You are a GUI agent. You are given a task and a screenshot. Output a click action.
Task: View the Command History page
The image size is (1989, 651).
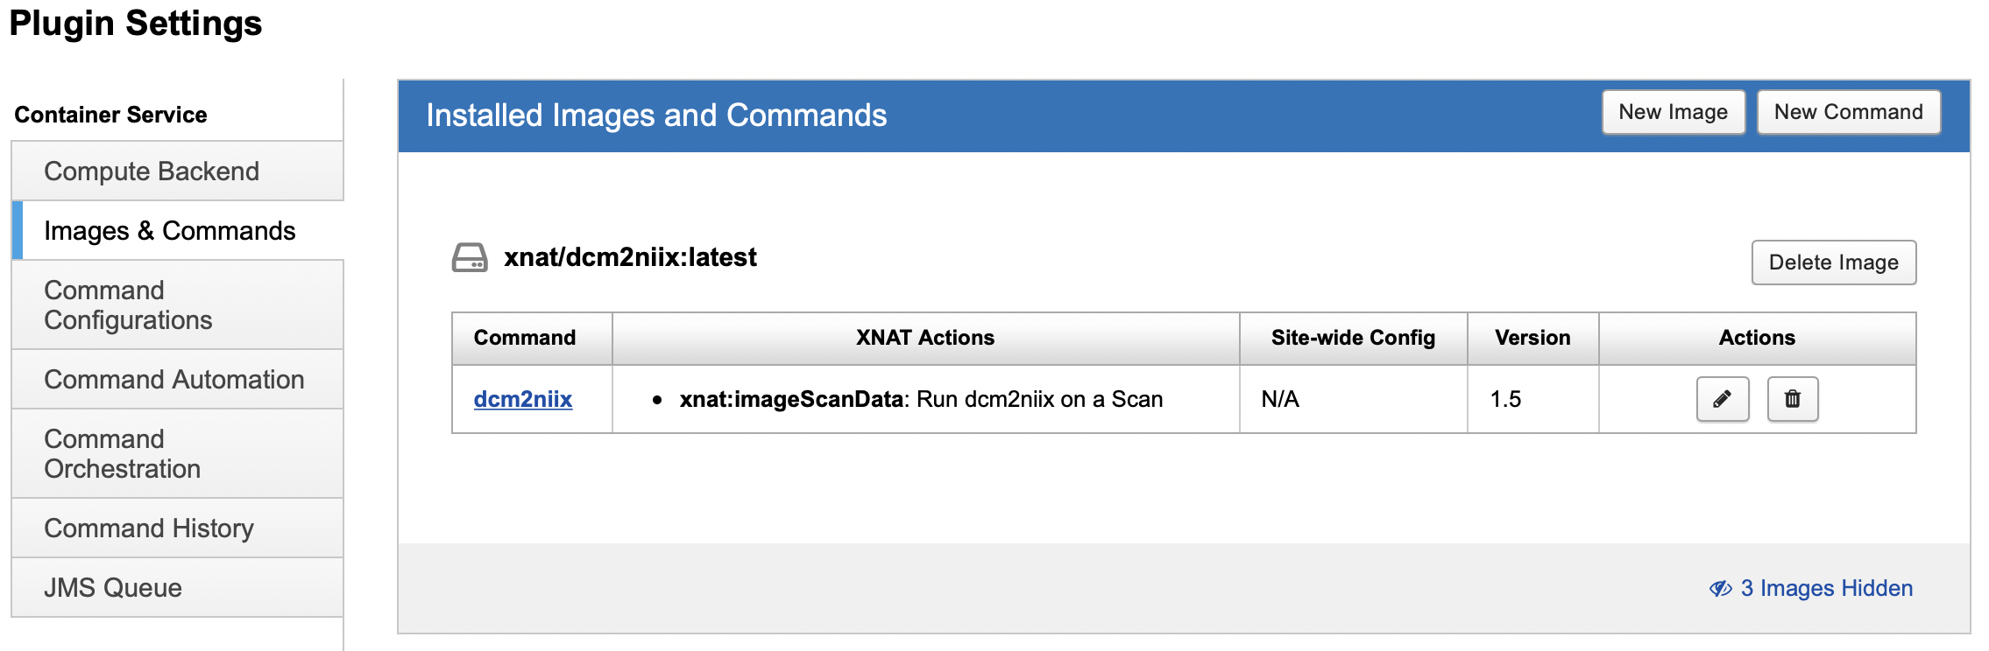149,528
